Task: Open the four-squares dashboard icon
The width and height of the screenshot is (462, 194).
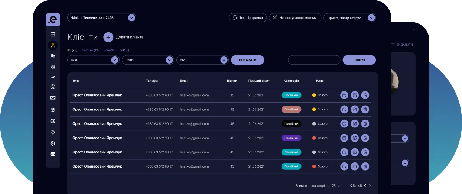Action: [53, 67]
